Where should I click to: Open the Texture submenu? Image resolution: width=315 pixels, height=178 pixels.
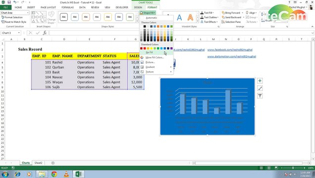point(157,72)
